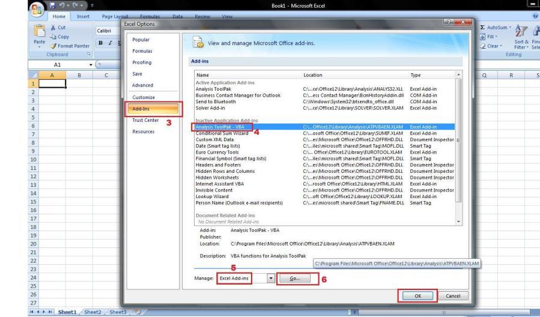Select the Add-Ins options category
The height and width of the screenshot is (317, 540).
(x=153, y=109)
